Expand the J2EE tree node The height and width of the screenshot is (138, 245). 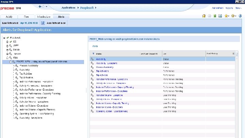(x=7, y=46)
